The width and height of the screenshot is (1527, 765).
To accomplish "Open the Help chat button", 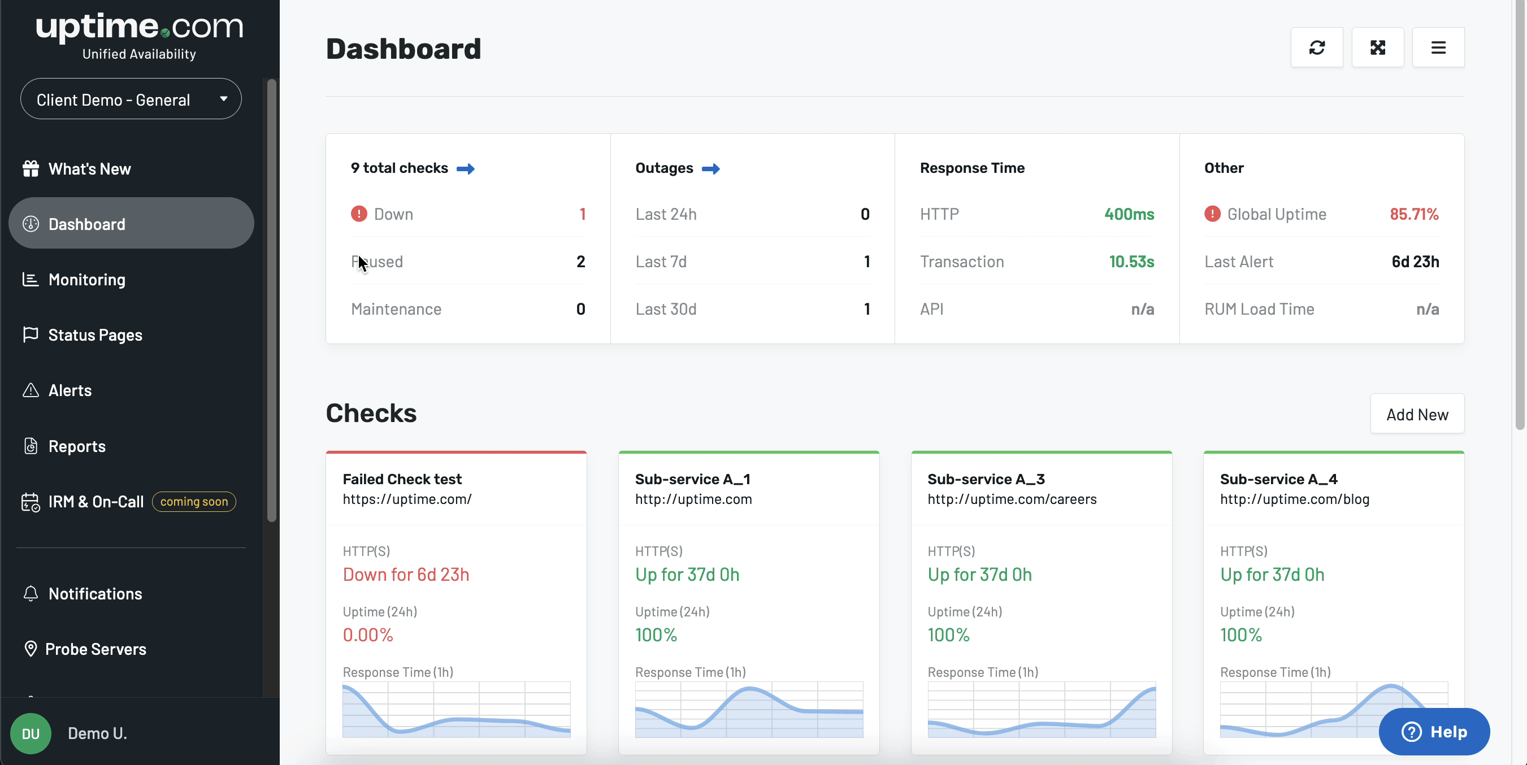I will 1434,732.
